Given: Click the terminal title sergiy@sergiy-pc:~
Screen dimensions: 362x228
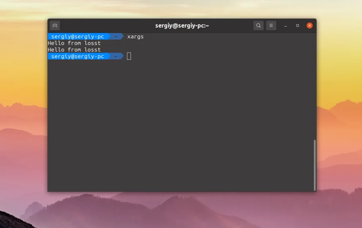Looking at the screenshot, I should click(183, 25).
